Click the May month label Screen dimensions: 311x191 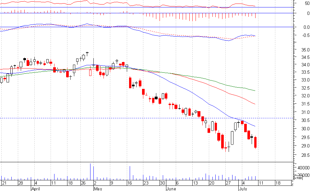pyautogui.click(x=98, y=189)
